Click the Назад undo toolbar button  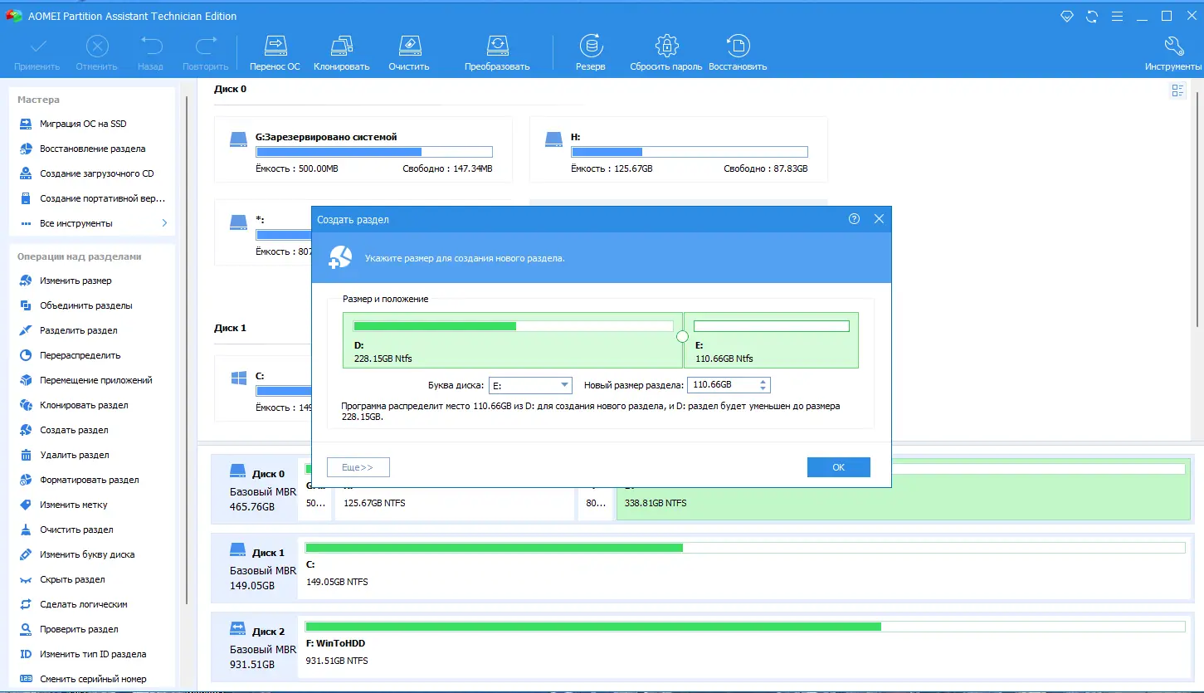[x=150, y=54]
